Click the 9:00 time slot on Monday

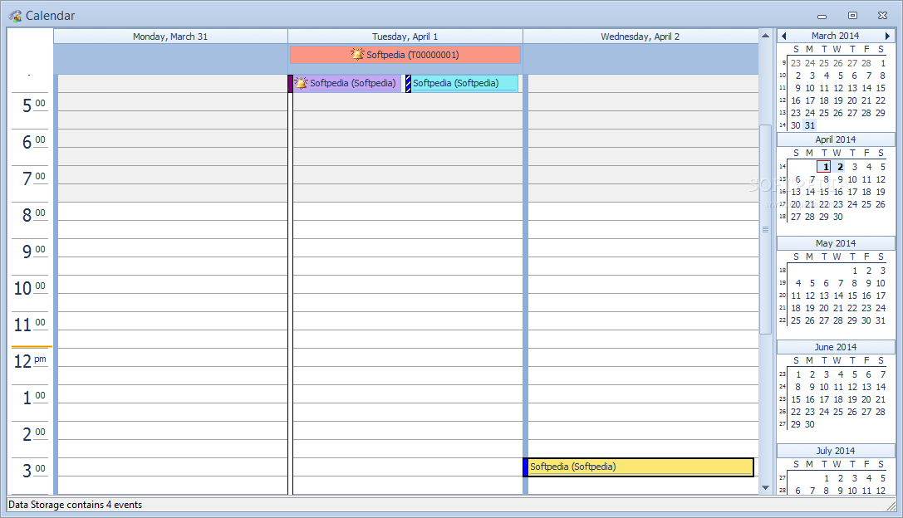pyautogui.click(x=172, y=248)
